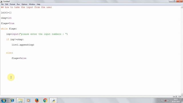This screenshot has height=103, width=183.
Task: Open the Format menu
Action: (12, 4)
